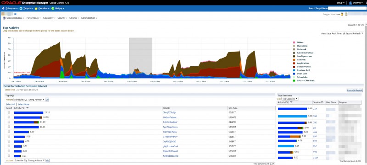Image resolution: width=367 pixels, height=165 pixels.
Task: Open SQL ID link in INSERT row
Action: click(x=169, y=142)
